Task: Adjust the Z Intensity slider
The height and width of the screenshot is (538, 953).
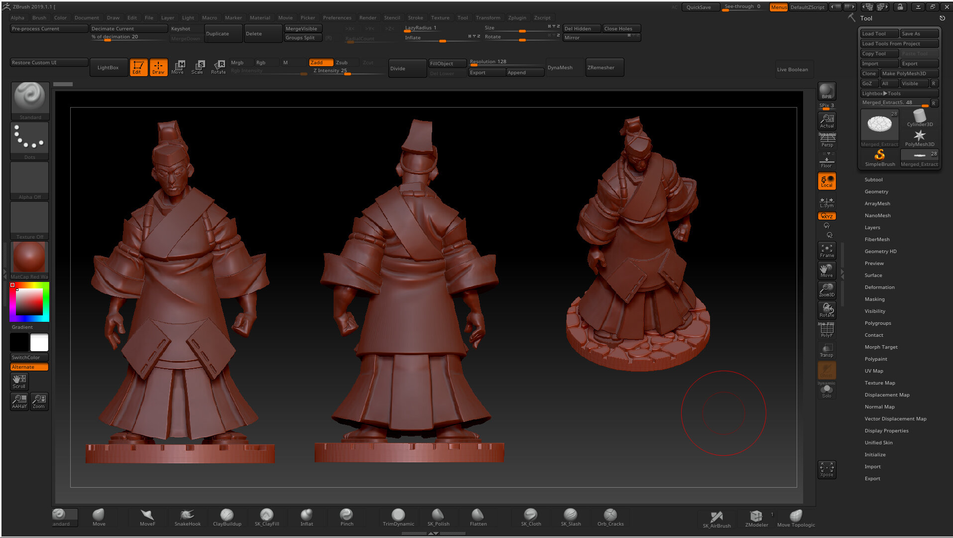Action: [349, 71]
